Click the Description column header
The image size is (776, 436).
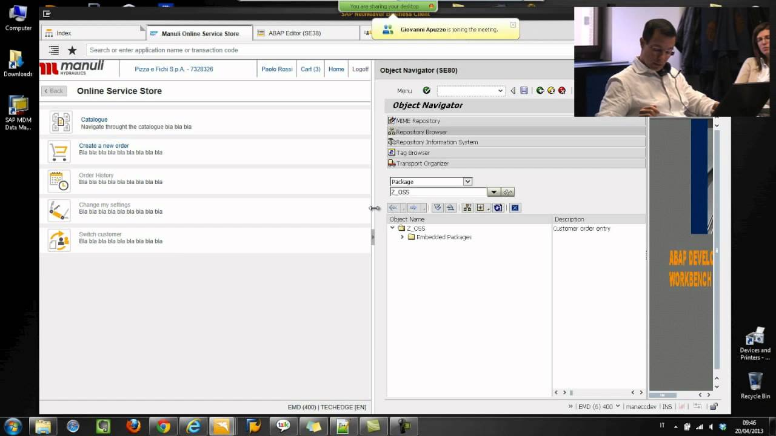pyautogui.click(x=599, y=219)
